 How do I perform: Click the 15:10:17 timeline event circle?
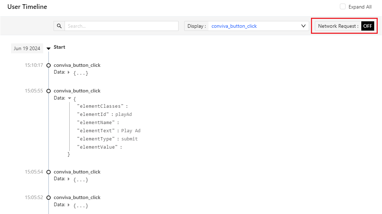(49, 65)
